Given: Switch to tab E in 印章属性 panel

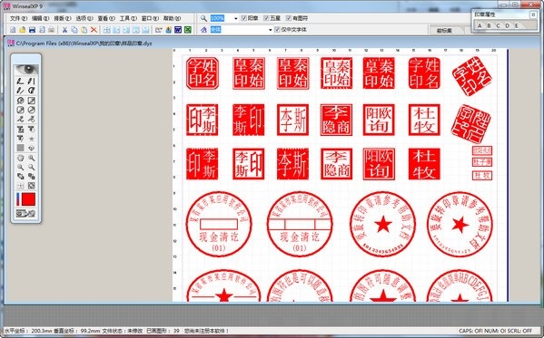Looking at the screenshot, I should [x=516, y=25].
